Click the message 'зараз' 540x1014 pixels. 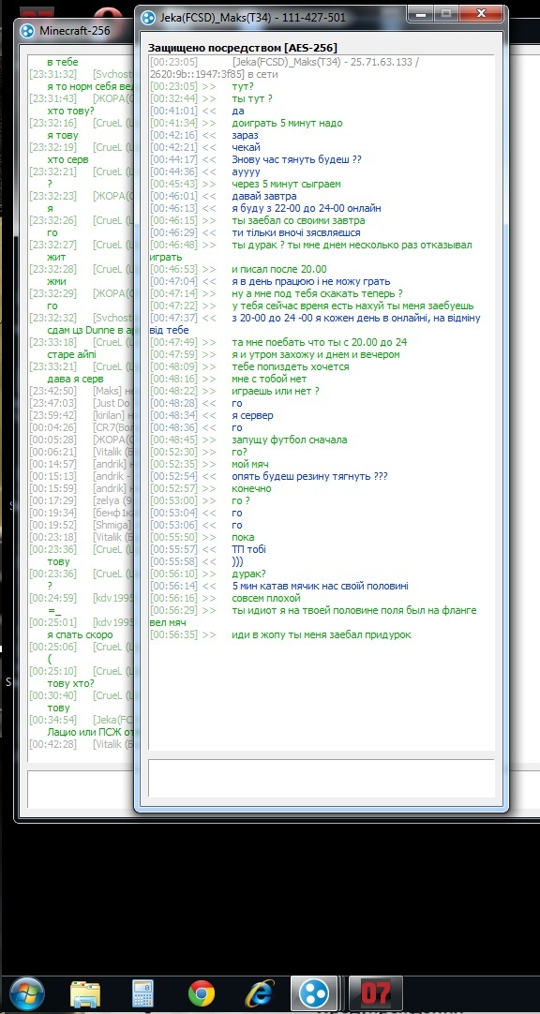click(x=245, y=135)
